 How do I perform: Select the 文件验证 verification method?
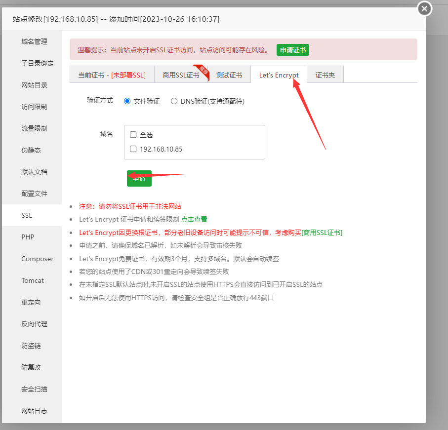(x=127, y=101)
